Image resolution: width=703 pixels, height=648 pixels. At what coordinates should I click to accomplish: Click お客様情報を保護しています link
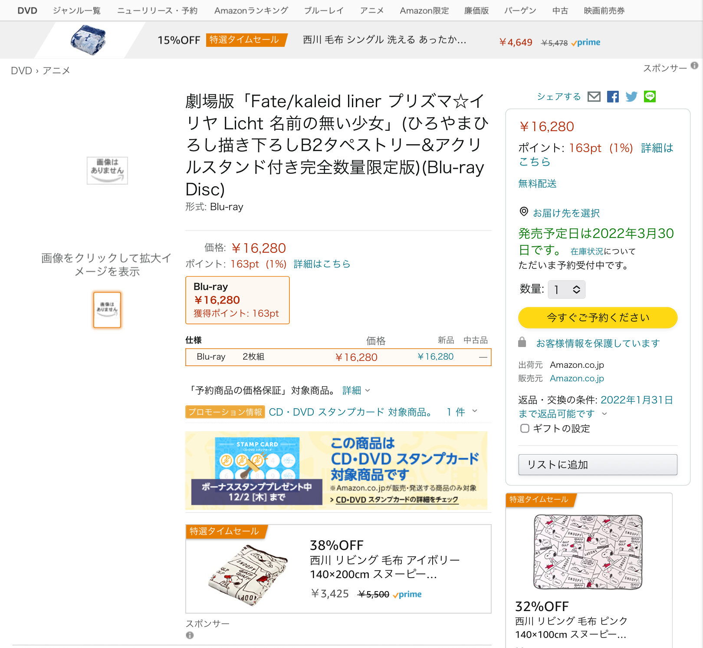[x=598, y=344]
